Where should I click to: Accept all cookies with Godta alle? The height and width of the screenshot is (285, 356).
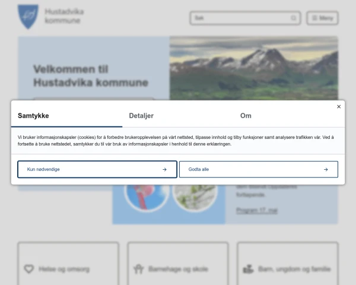pos(259,169)
